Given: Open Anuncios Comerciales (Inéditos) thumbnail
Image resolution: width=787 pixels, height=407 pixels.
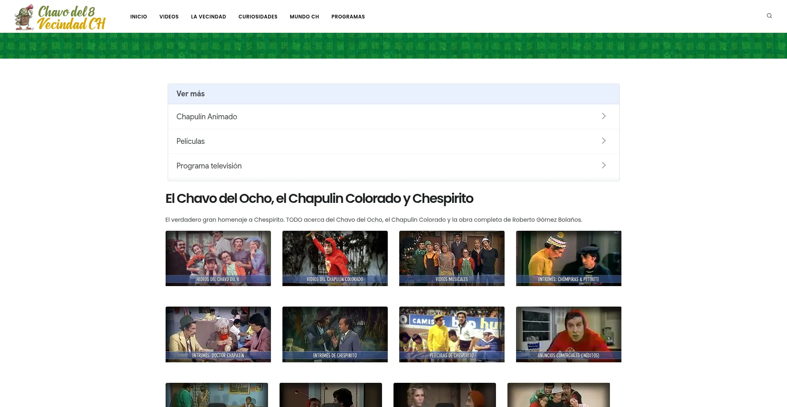Looking at the screenshot, I should pyautogui.click(x=569, y=334).
